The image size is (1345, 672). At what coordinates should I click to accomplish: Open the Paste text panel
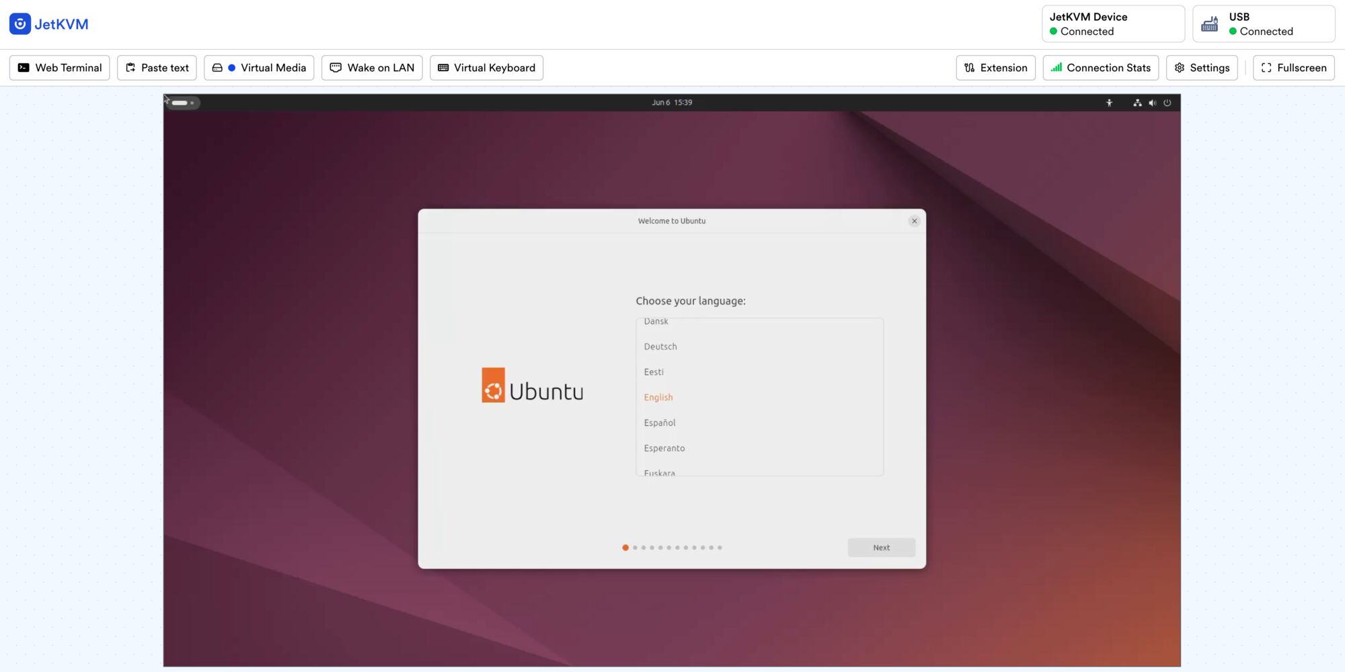pyautogui.click(x=157, y=68)
